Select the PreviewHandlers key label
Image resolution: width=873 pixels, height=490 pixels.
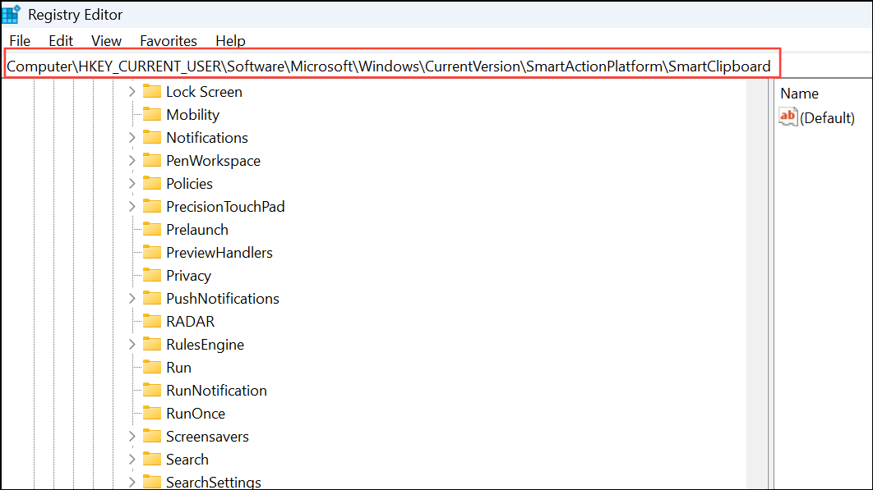pyautogui.click(x=219, y=253)
